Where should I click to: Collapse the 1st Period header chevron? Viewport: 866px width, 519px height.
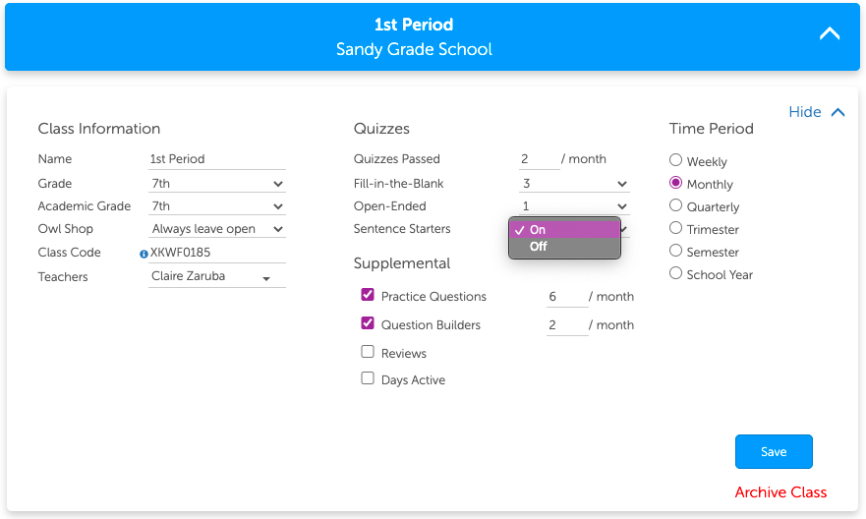click(830, 33)
